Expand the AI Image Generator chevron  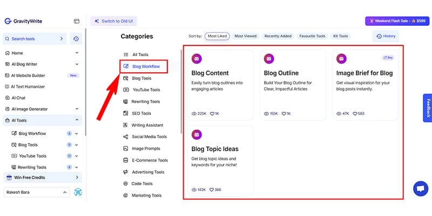tap(77, 109)
